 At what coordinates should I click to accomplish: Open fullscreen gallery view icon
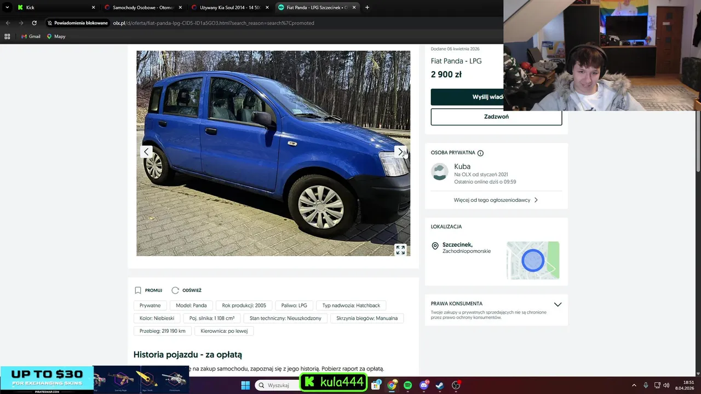pyautogui.click(x=400, y=250)
